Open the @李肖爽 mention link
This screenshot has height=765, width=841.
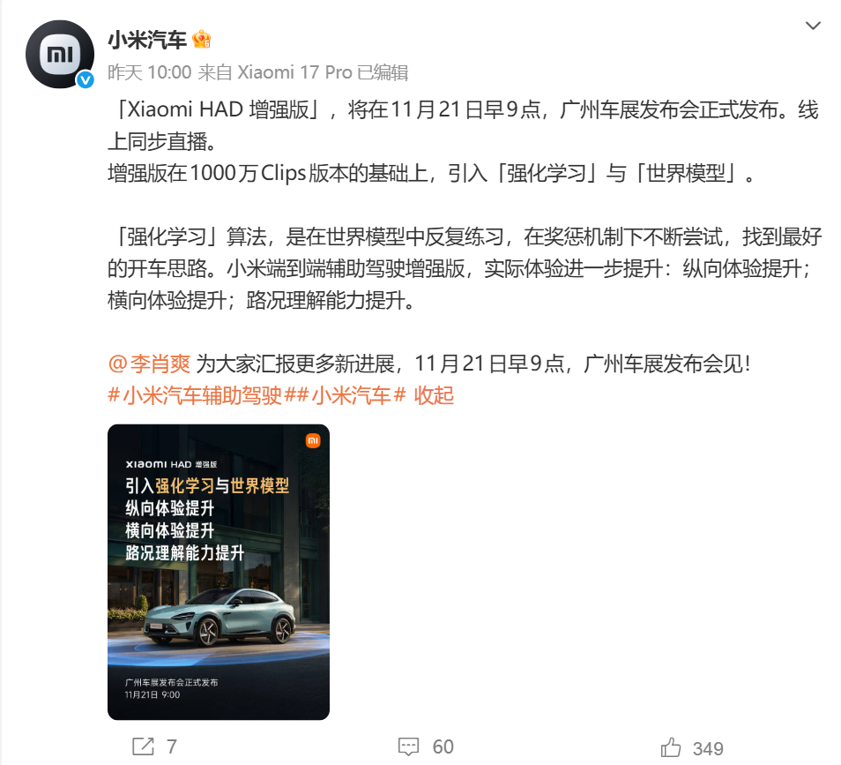[149, 364]
